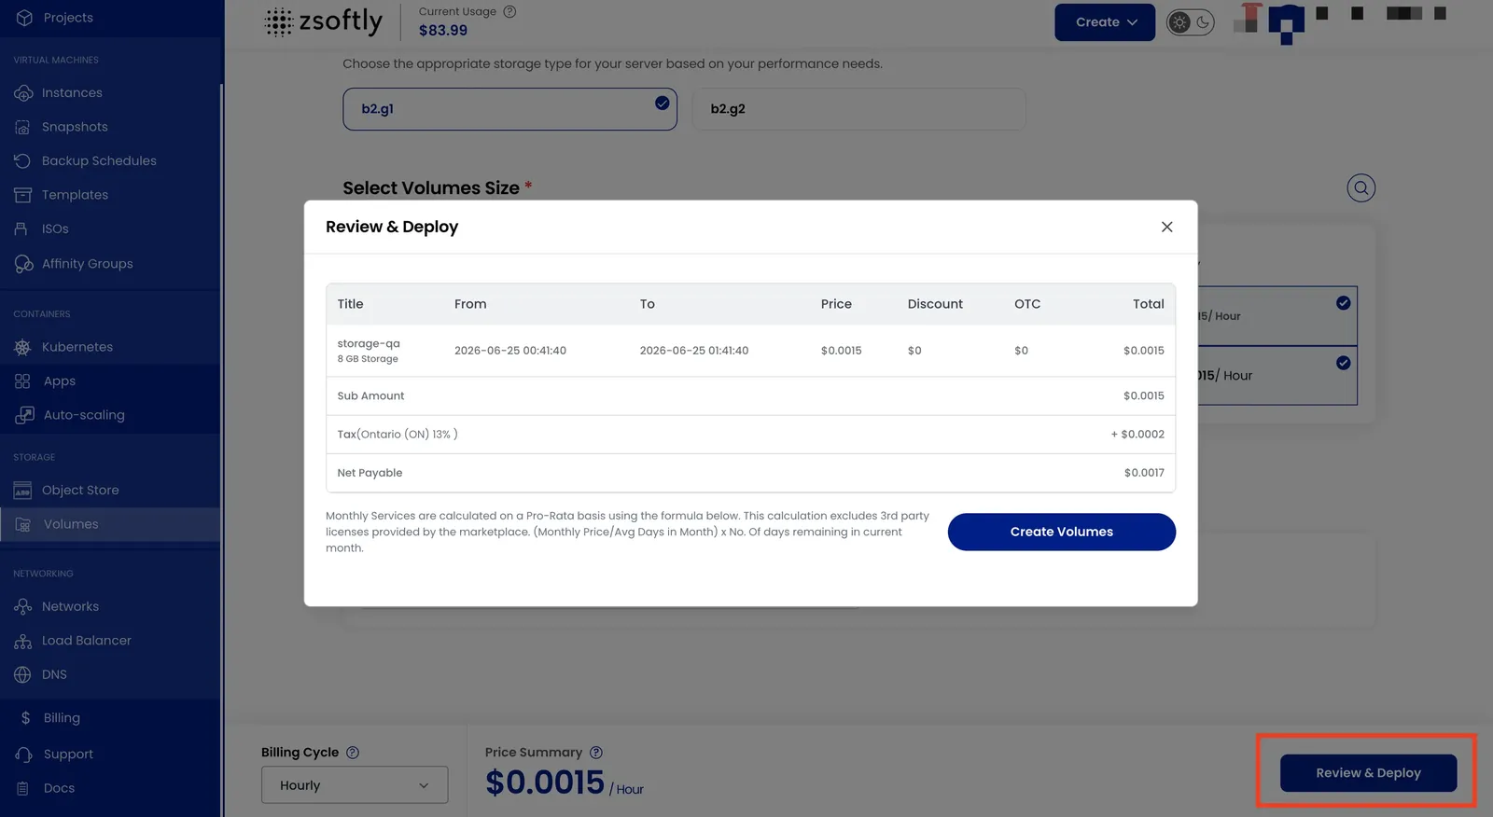Click the Billing Cycle help icon
1493x817 pixels.
[353, 753]
